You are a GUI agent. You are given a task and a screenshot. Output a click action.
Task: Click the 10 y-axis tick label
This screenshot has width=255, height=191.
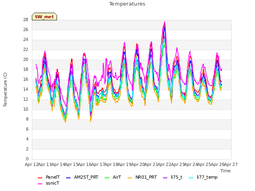(25, 109)
